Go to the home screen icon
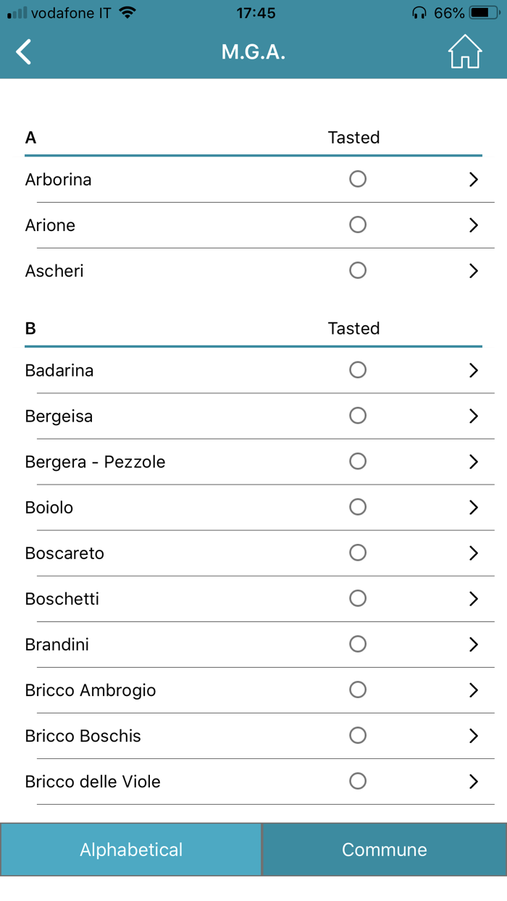 point(465,52)
